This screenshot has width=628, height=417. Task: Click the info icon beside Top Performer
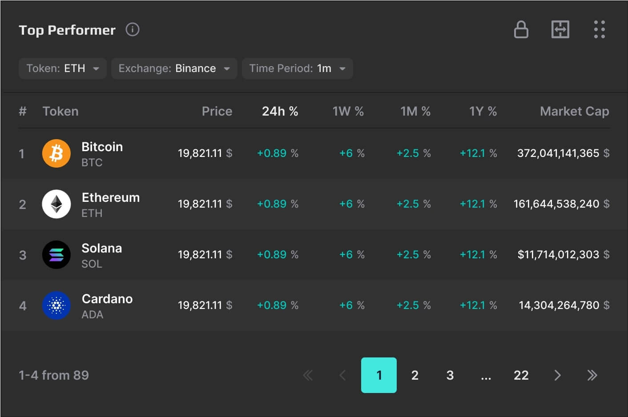[x=133, y=30]
